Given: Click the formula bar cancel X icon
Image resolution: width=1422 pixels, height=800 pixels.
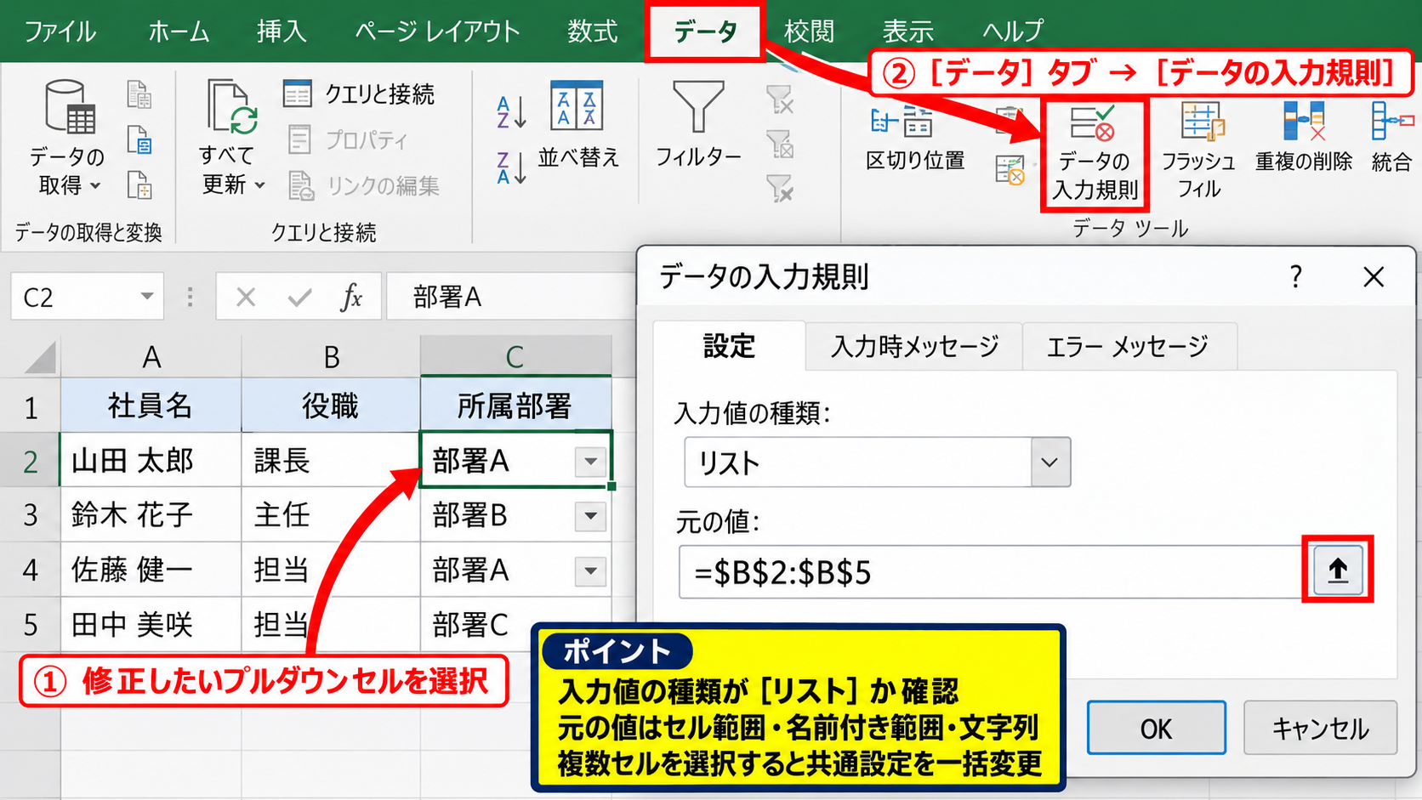Looking at the screenshot, I should coord(246,297).
